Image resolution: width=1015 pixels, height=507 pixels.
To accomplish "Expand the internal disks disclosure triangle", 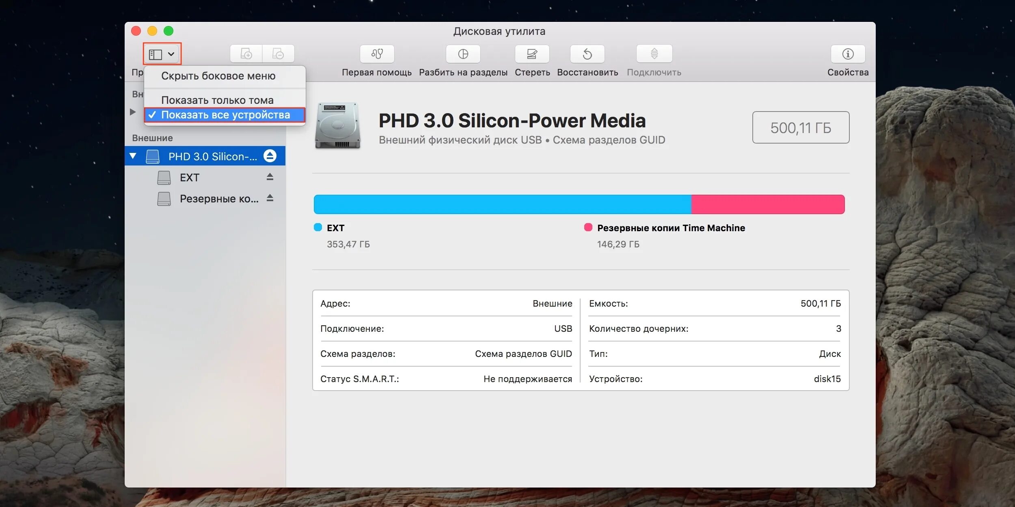I will 133,112.
